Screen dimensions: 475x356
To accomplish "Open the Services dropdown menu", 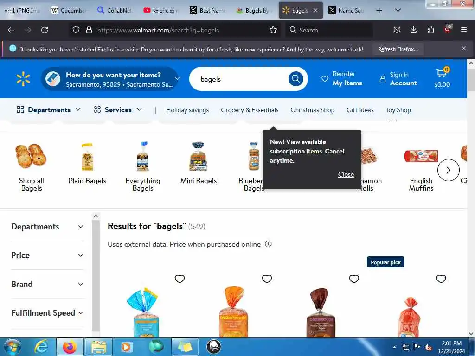I will [118, 109].
